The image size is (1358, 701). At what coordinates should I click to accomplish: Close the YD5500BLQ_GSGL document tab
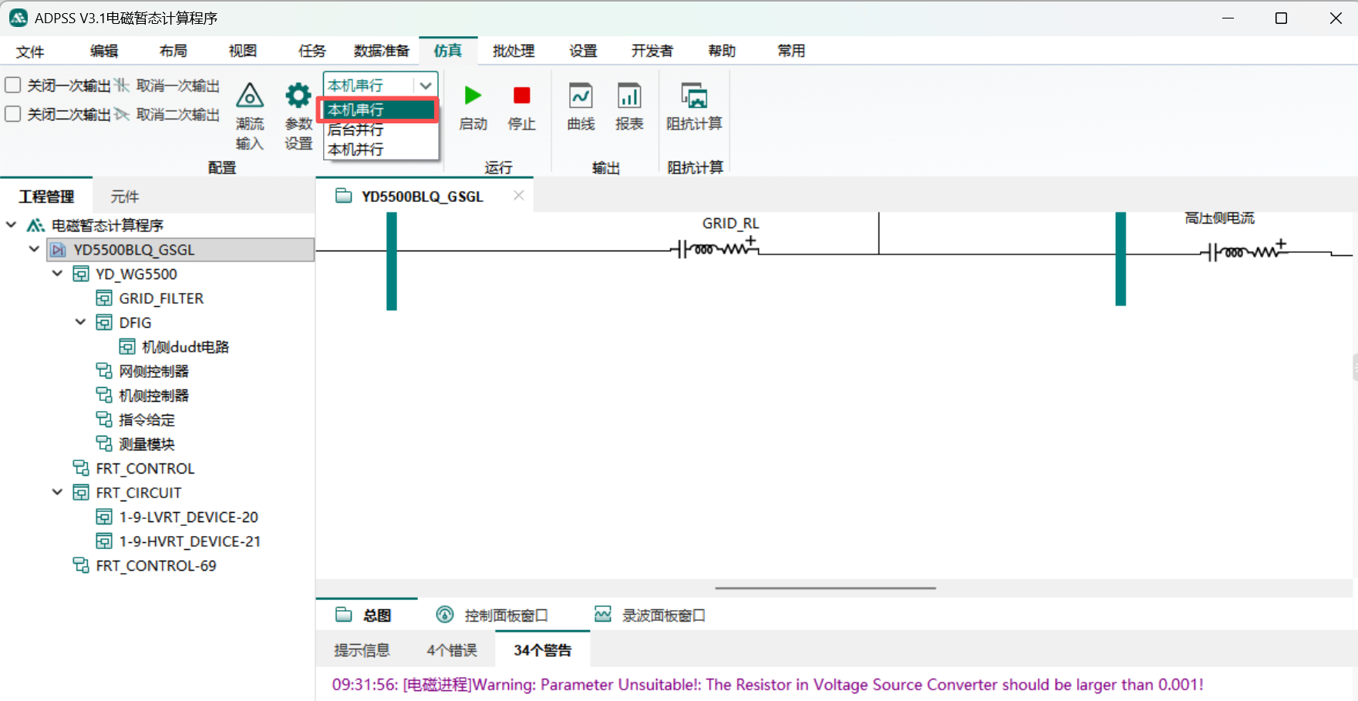(x=519, y=196)
